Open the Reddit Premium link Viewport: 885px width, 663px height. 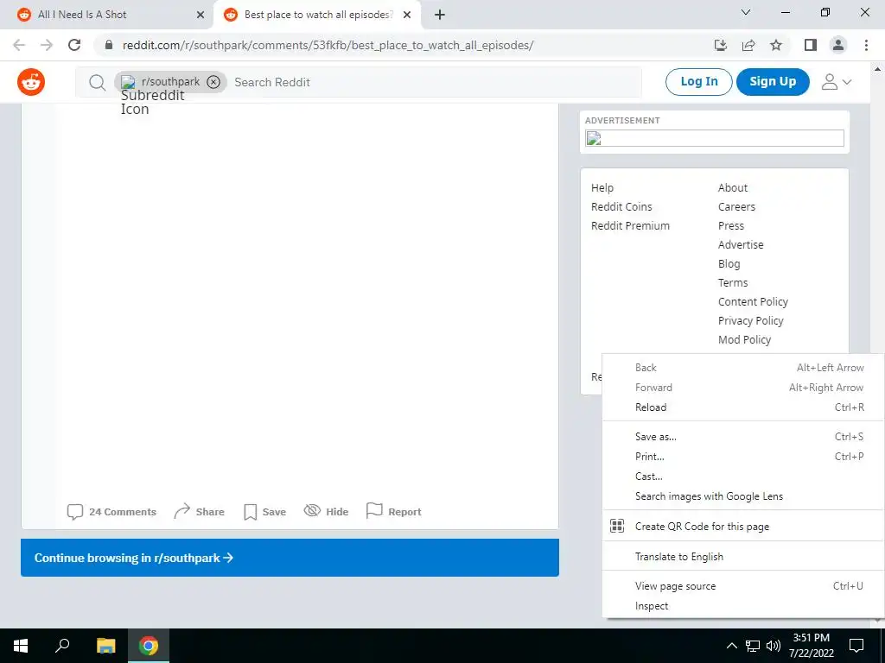pyautogui.click(x=630, y=226)
